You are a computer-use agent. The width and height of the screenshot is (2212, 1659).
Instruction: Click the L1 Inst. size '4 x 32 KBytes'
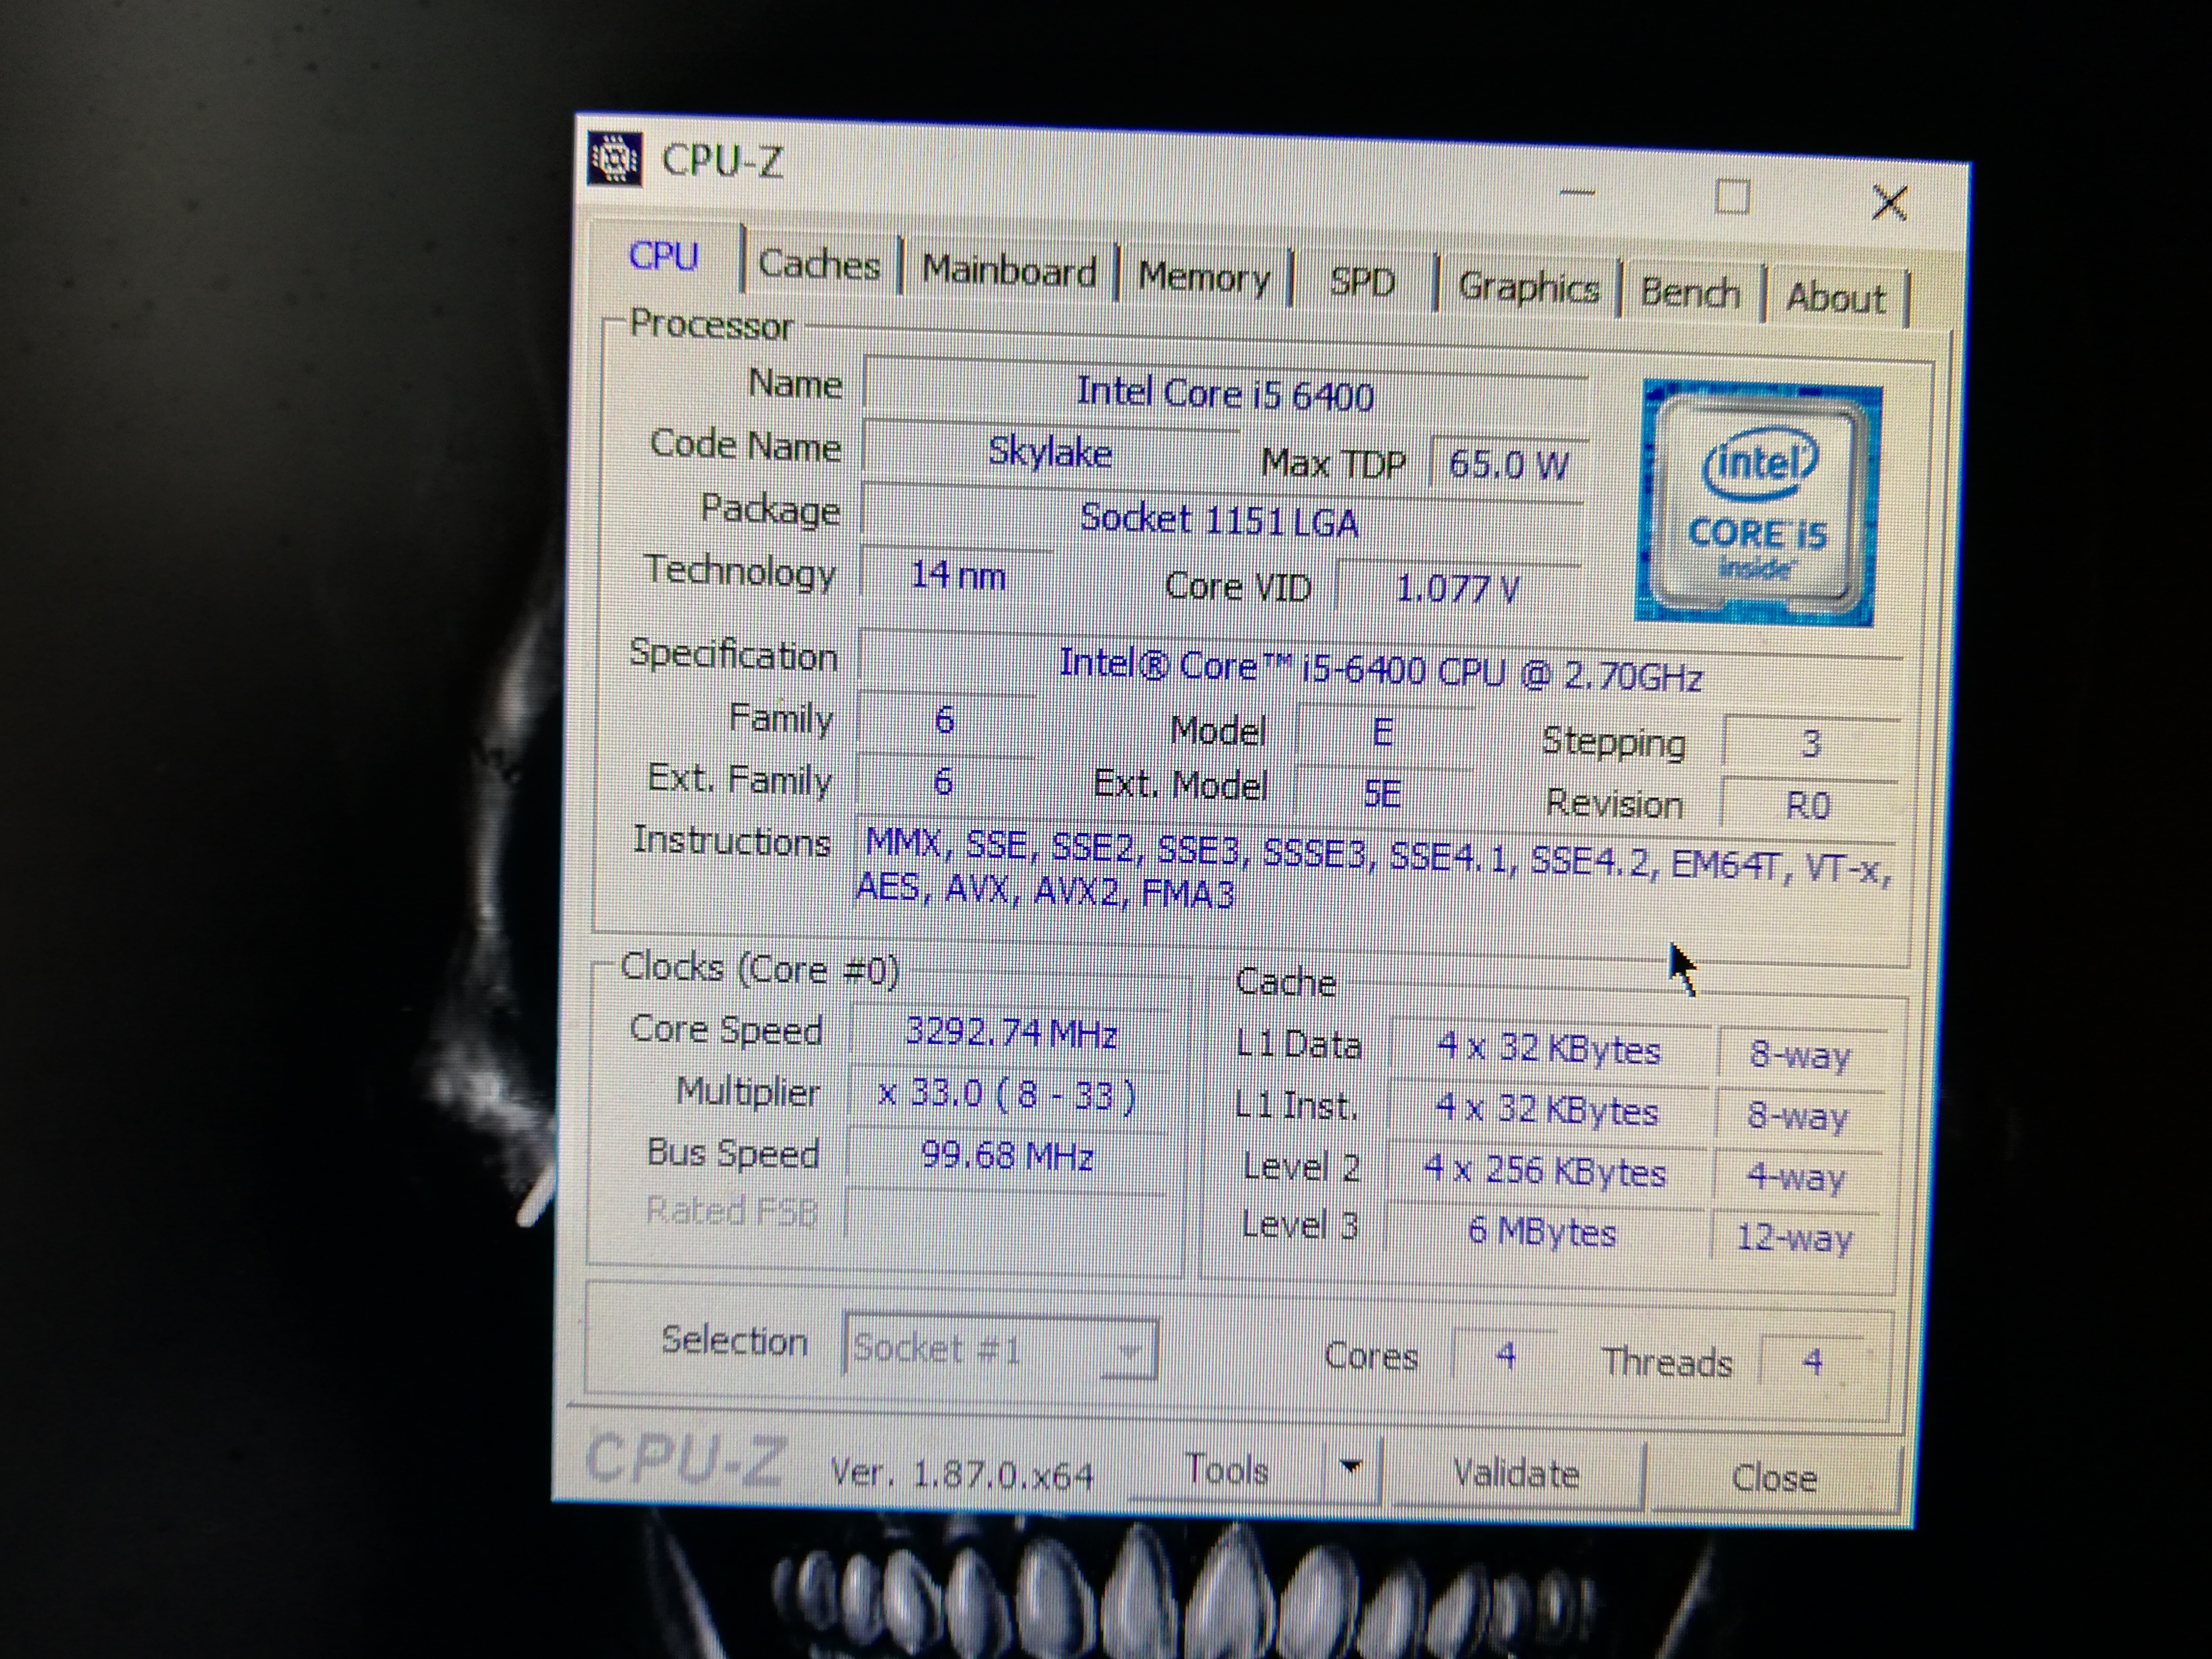tap(1547, 1110)
